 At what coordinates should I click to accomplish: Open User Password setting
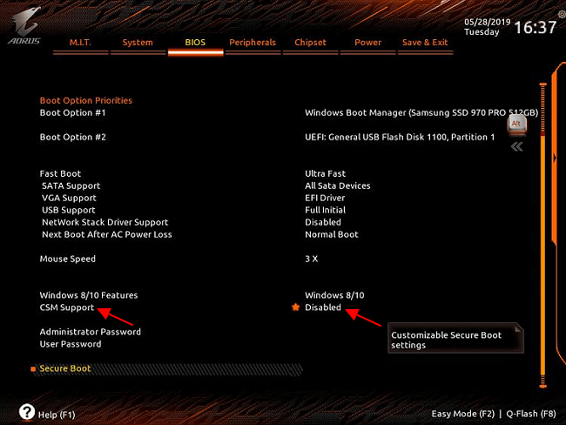point(71,344)
